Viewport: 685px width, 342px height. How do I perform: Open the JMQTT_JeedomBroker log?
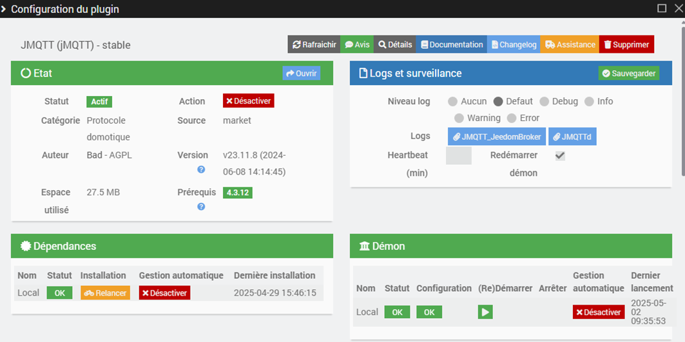click(x=497, y=137)
